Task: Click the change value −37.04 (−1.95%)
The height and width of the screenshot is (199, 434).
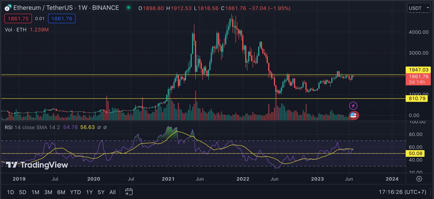Action: (x=269, y=8)
